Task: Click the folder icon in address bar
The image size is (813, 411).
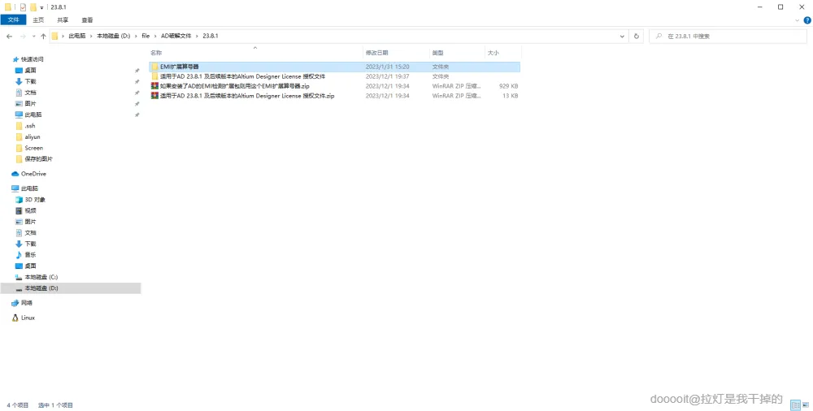Action: tap(55, 36)
